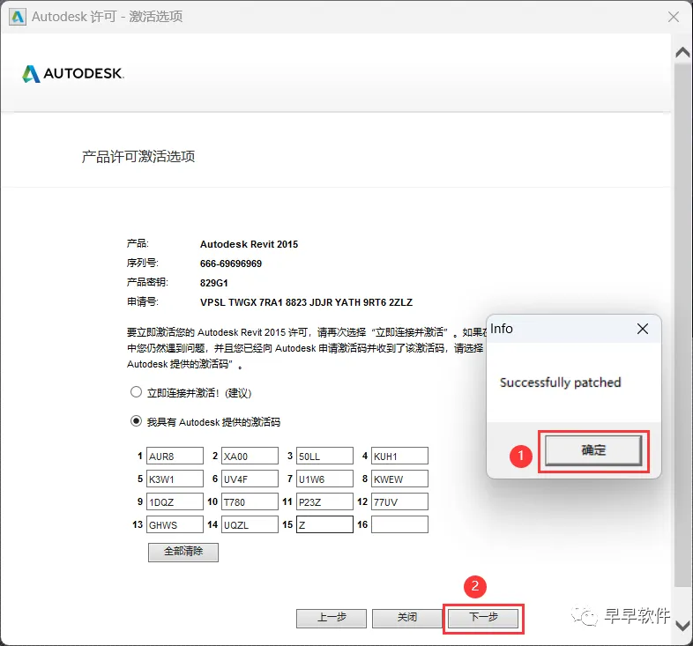Click the 下一步 button
This screenshot has height=646, width=693.
(483, 618)
